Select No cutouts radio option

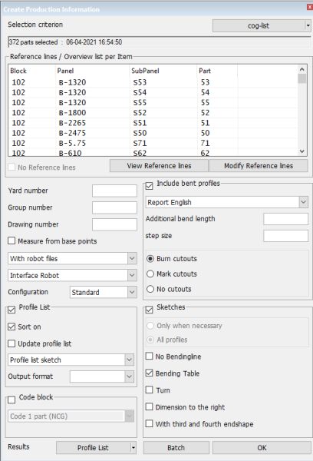(150, 289)
